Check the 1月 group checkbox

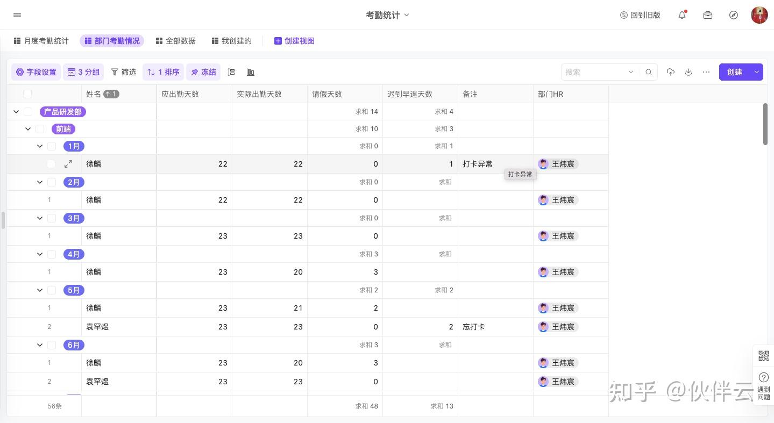[52, 146]
